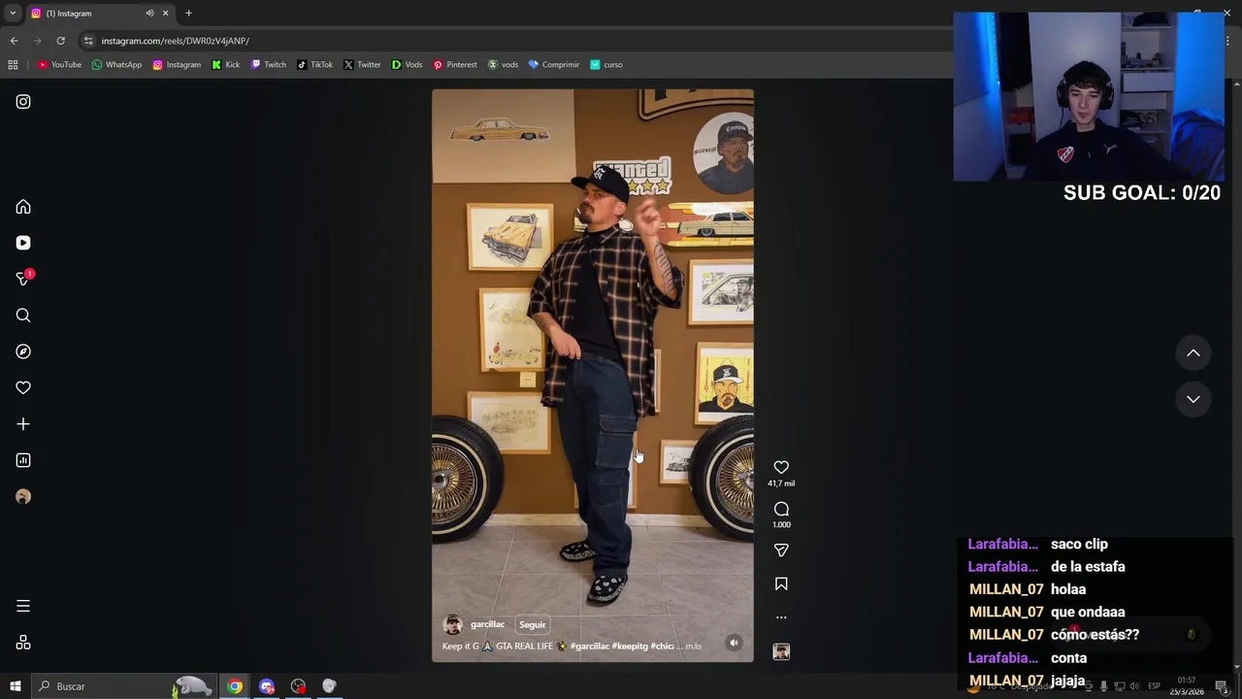
Task: Like the reel with the heart icon
Action: pos(781,467)
